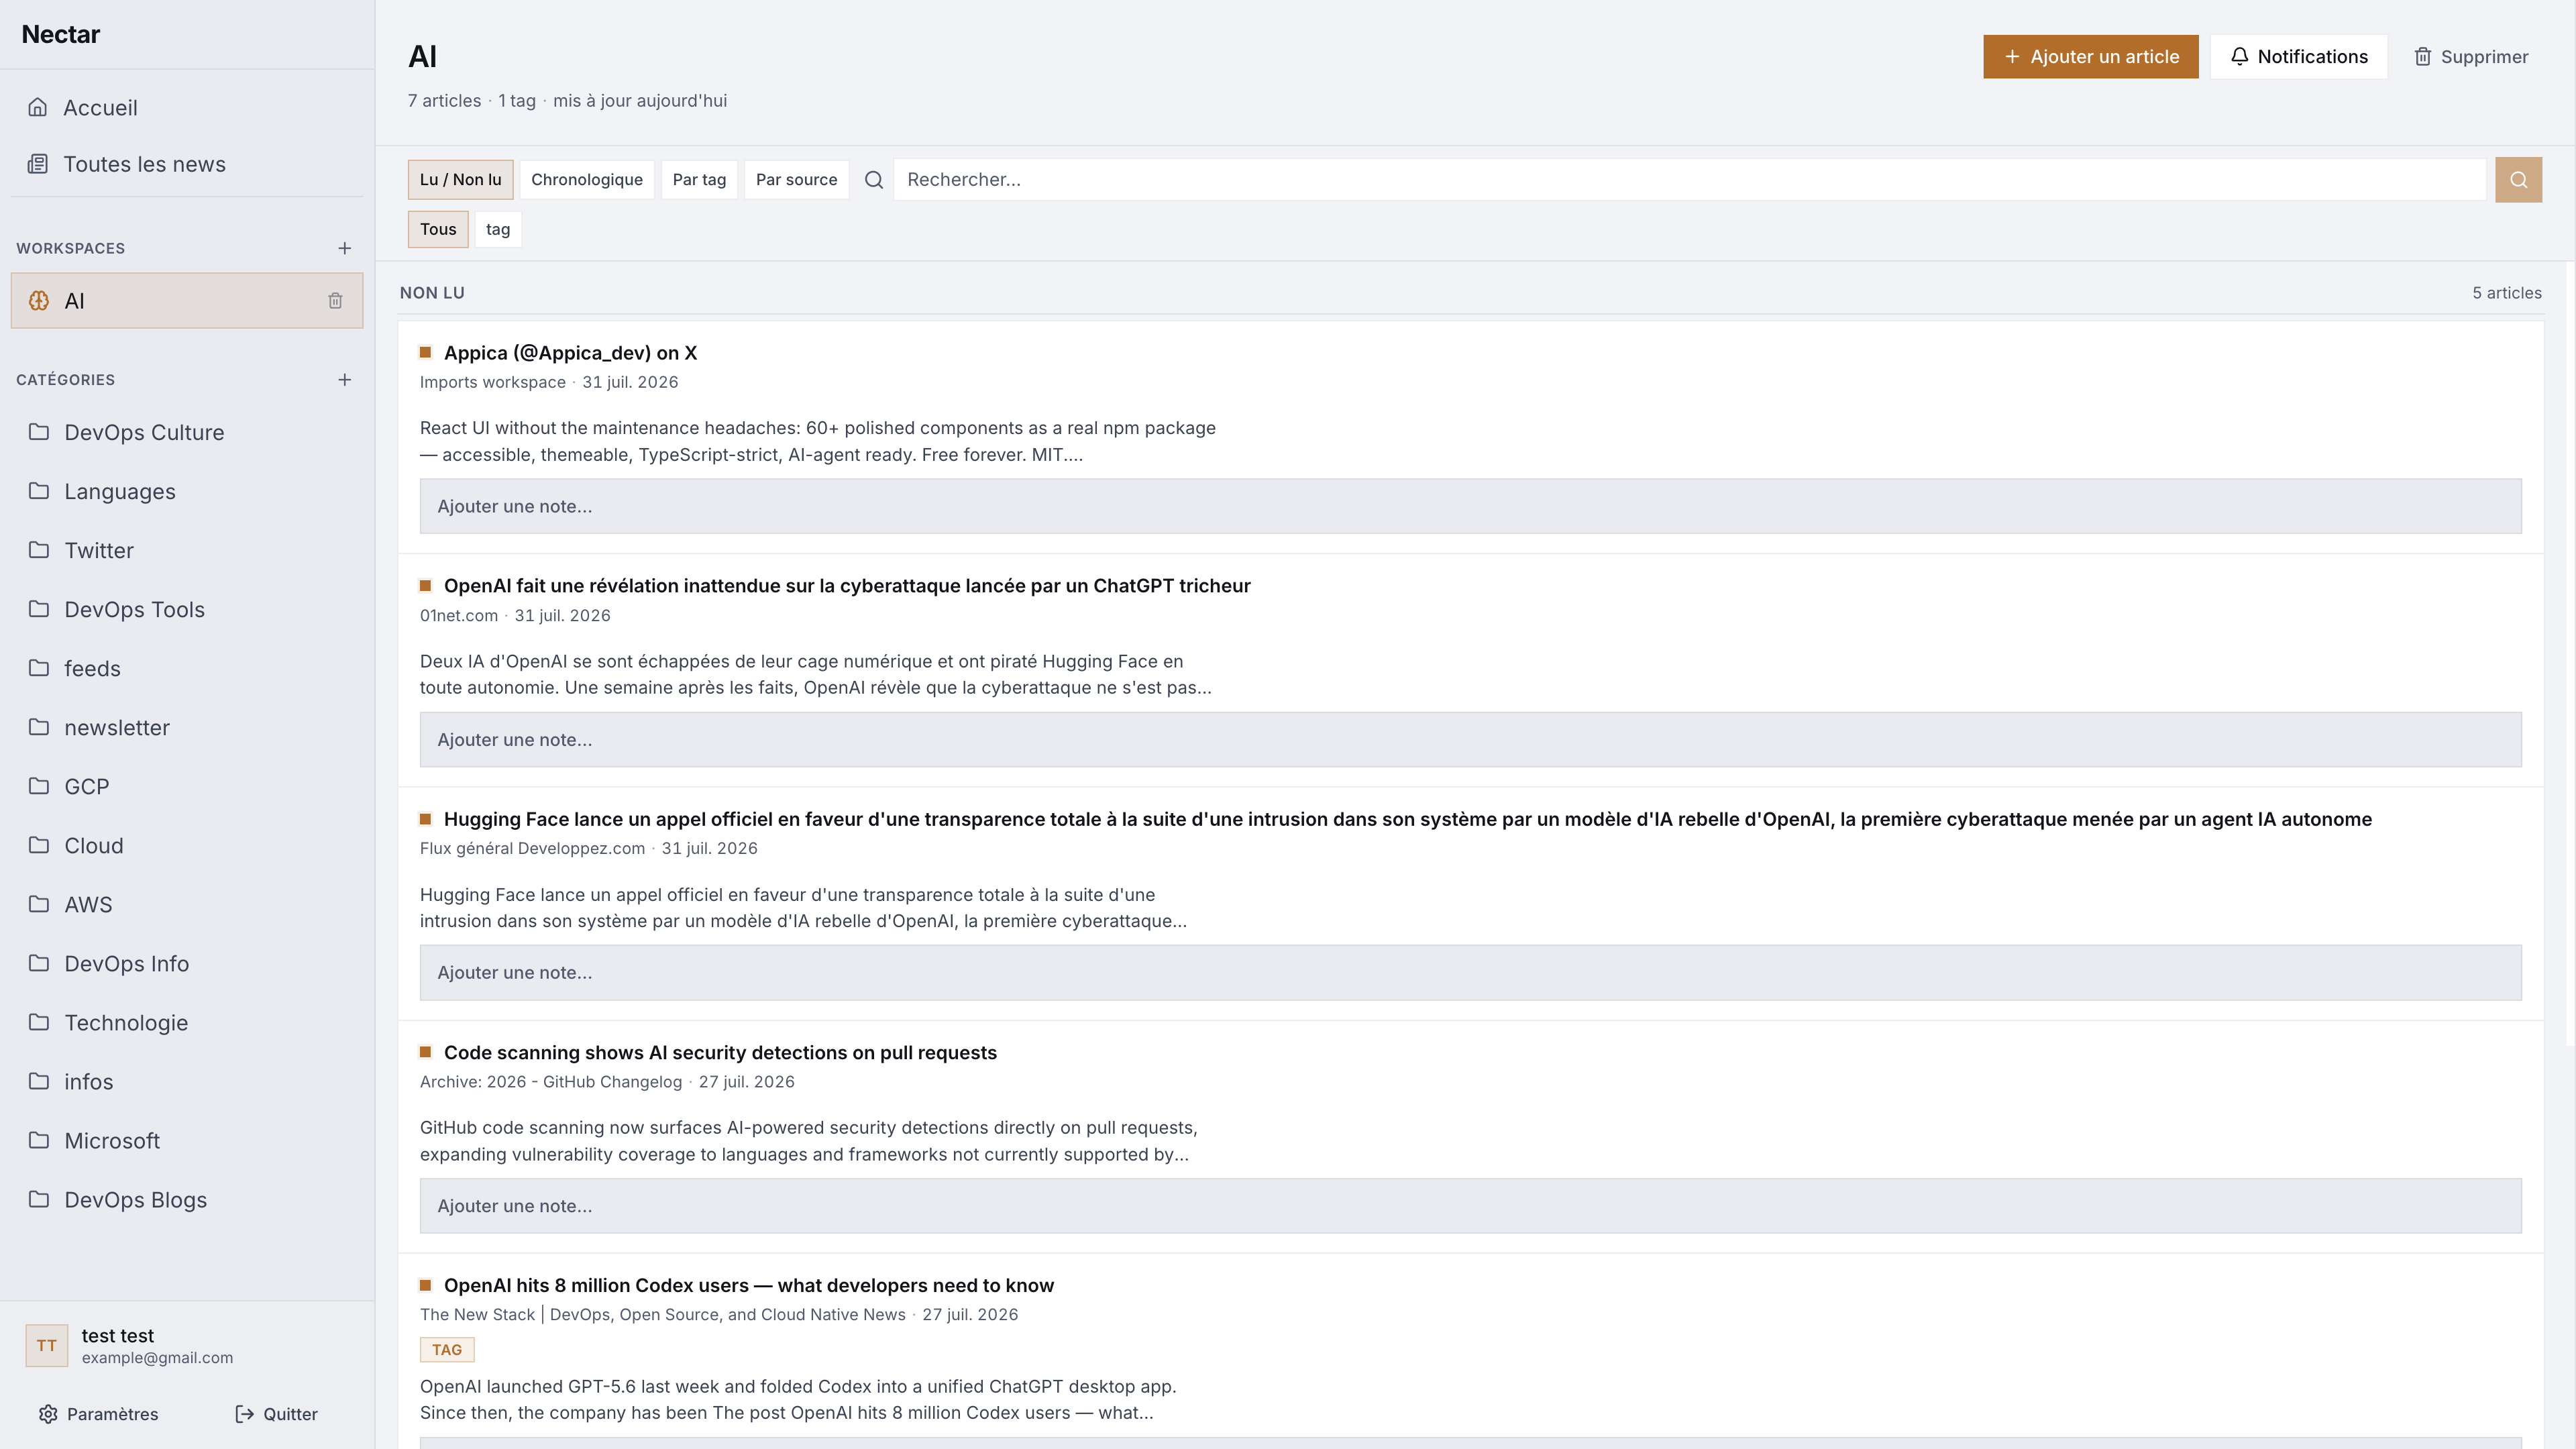Click Nectar app title
Screen dimensions: 2576x1449
pos(61,34)
